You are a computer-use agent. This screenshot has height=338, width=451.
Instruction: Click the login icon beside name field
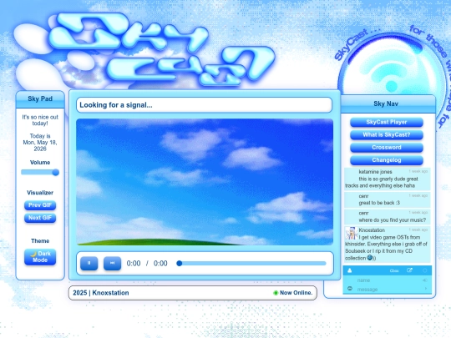(425, 280)
